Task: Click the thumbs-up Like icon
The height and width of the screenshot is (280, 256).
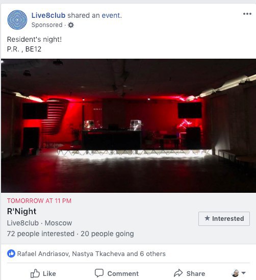Action: [x=35, y=273]
